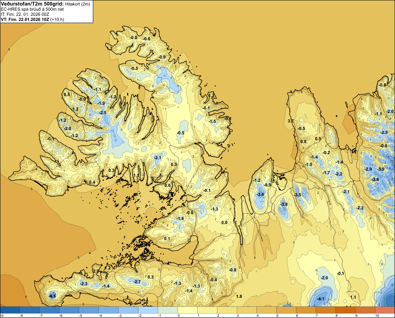Click the -2.7 temperature value
The image size is (395, 318).
(137, 282)
